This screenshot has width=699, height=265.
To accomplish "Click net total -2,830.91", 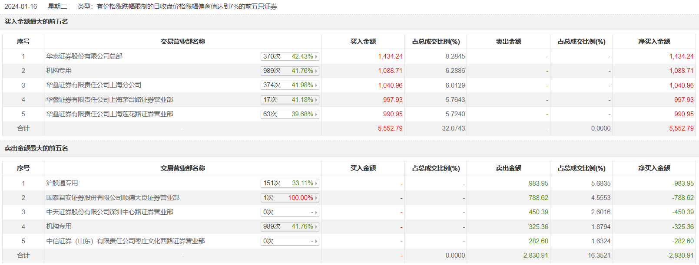I will tap(680, 255).
